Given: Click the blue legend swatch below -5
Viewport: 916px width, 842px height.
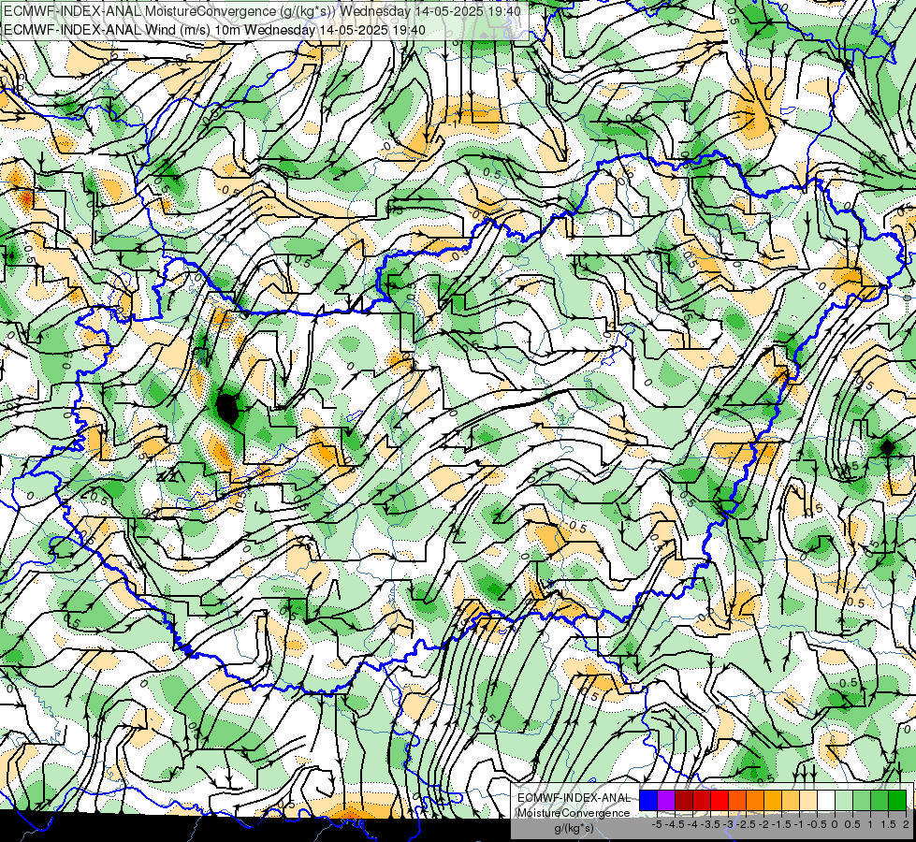Looking at the screenshot, I should coord(648,800).
